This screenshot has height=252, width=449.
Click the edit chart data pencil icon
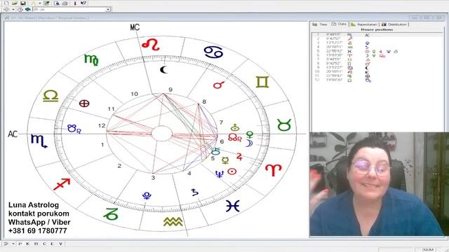click(x=46, y=3)
